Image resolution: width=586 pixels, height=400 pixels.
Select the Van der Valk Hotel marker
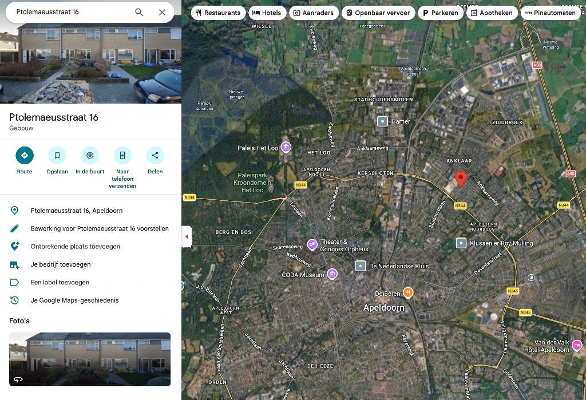tap(577, 345)
